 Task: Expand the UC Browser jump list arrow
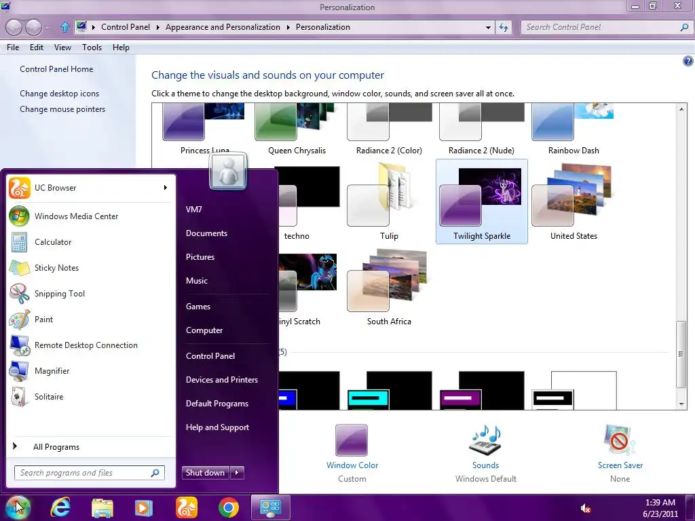(x=165, y=188)
